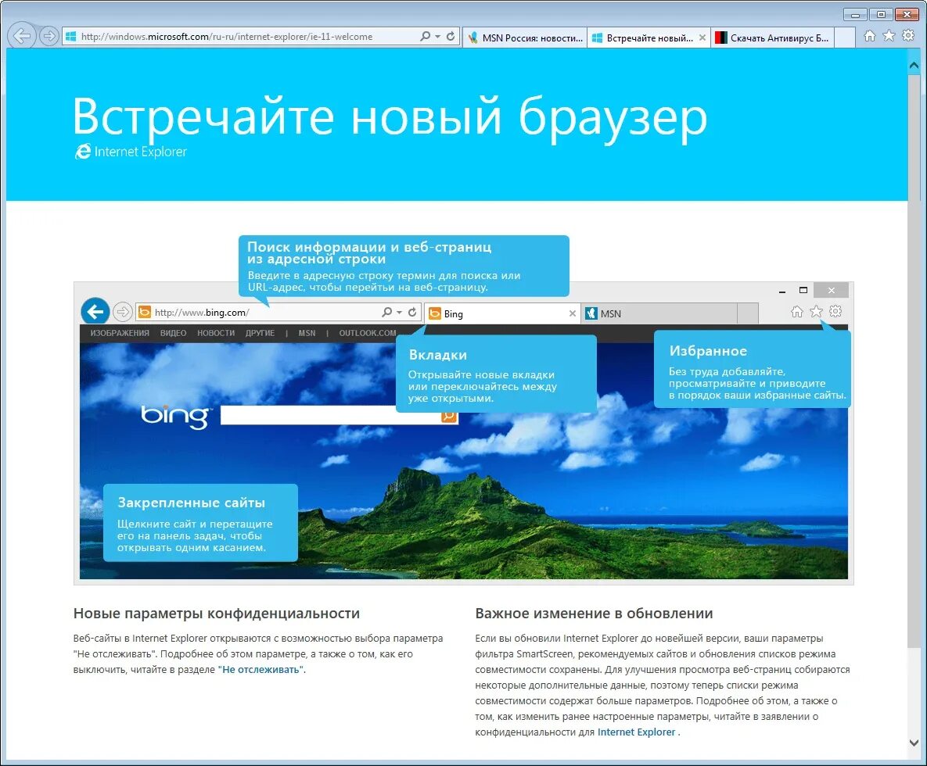Click the browser Back arrow button
This screenshot has height=766, width=927.
click(x=22, y=36)
